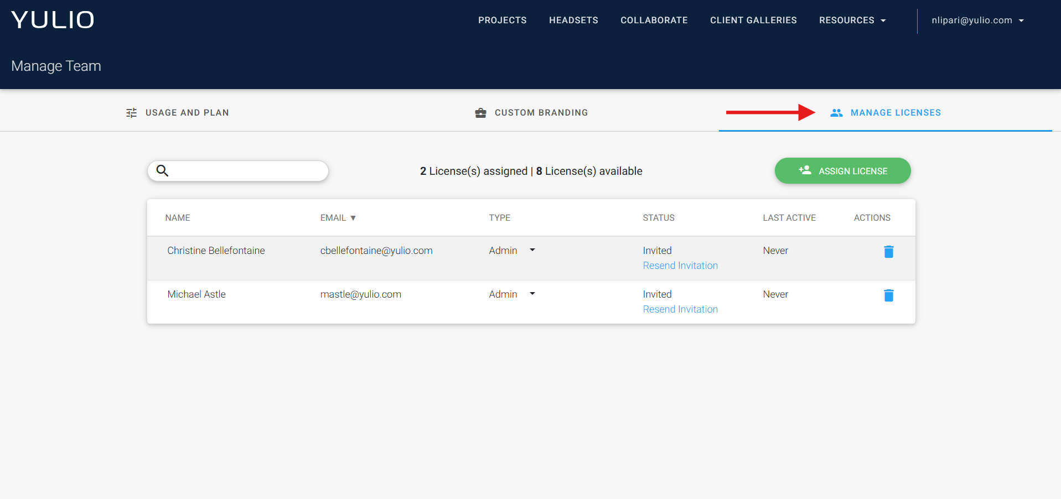Image resolution: width=1061 pixels, height=499 pixels.
Task: Click the email cbellefontaine@yulio.com
Action: pos(376,251)
